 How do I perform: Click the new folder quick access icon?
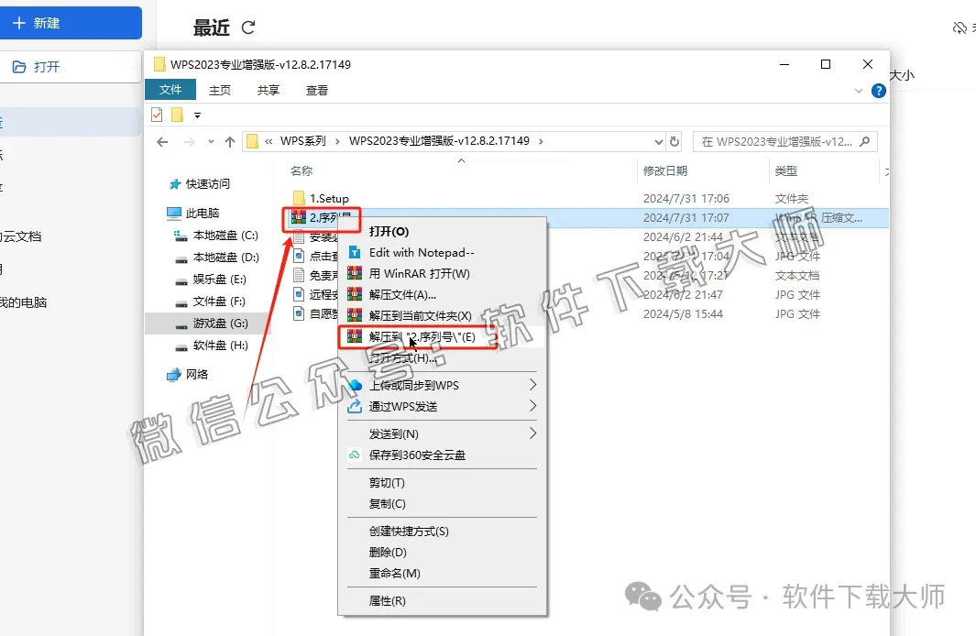[178, 115]
